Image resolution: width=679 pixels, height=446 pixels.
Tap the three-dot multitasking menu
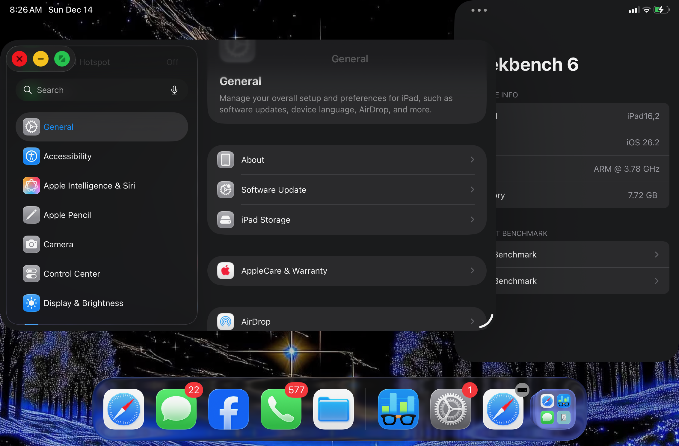click(x=479, y=10)
